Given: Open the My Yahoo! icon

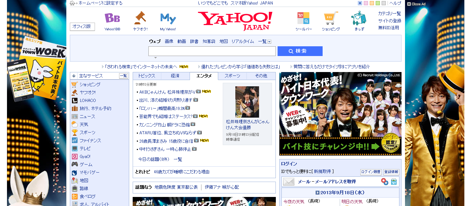Looking at the screenshot, I should (168, 18).
